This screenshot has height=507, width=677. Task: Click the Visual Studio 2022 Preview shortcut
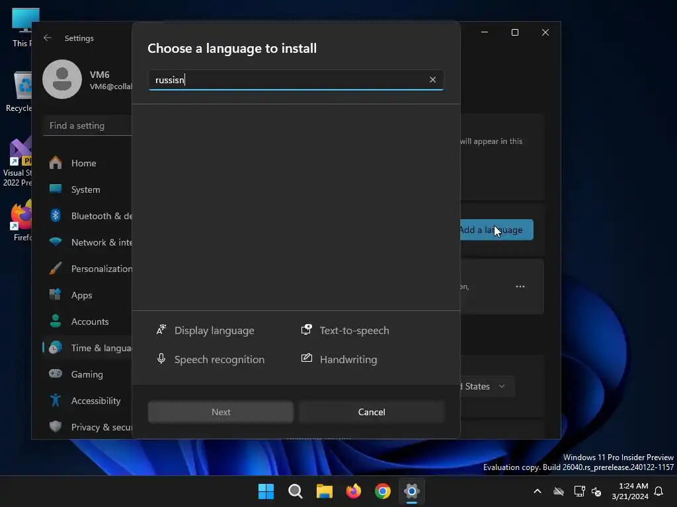coord(18,161)
